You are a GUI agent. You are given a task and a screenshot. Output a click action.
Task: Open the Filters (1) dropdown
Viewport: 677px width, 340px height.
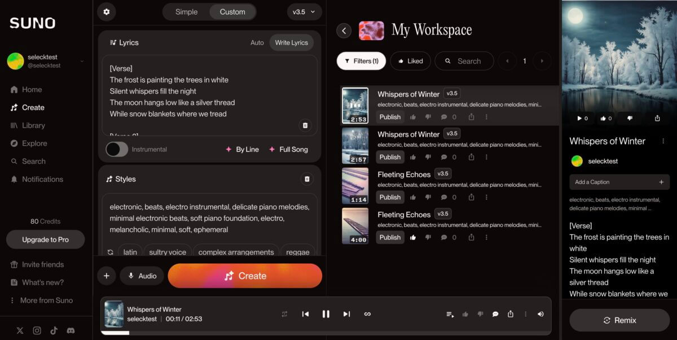tap(361, 61)
